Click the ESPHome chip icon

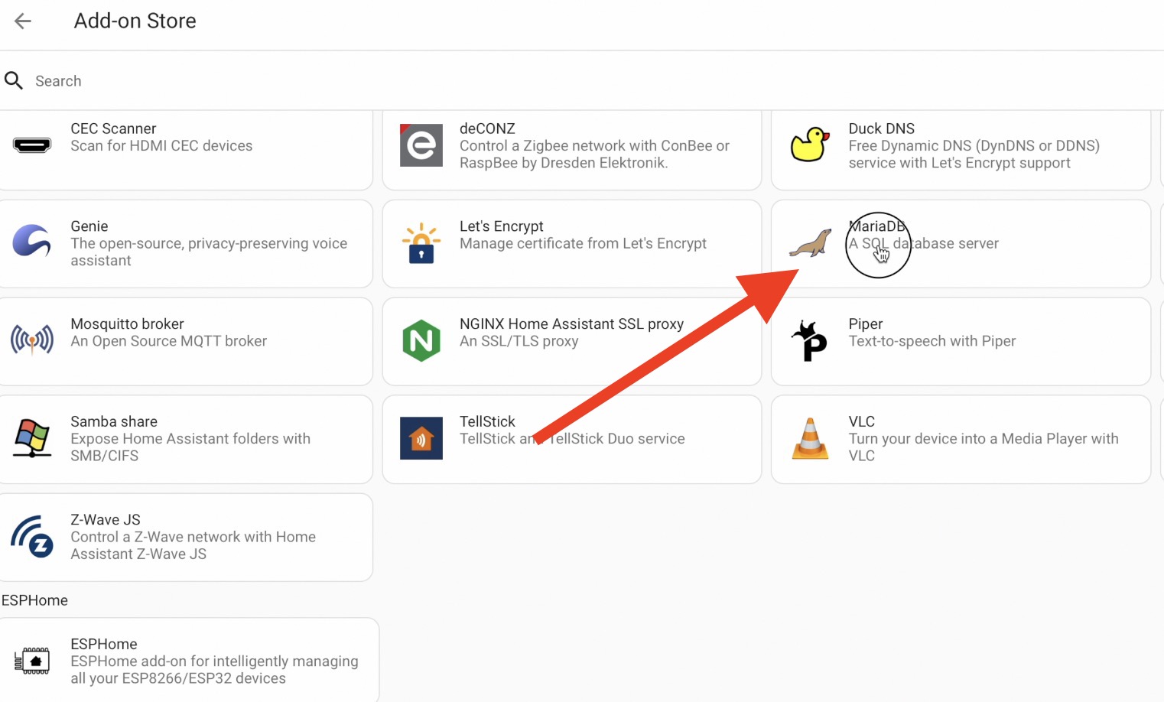32,661
